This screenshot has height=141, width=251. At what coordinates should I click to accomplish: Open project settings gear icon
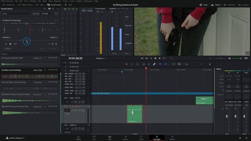point(247,138)
